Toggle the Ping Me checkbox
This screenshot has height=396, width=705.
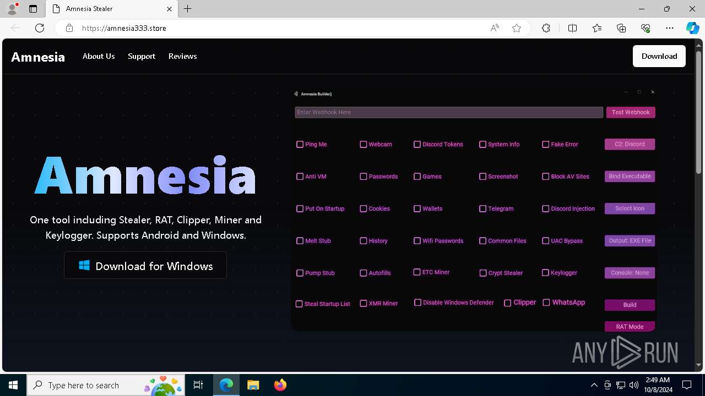point(300,144)
